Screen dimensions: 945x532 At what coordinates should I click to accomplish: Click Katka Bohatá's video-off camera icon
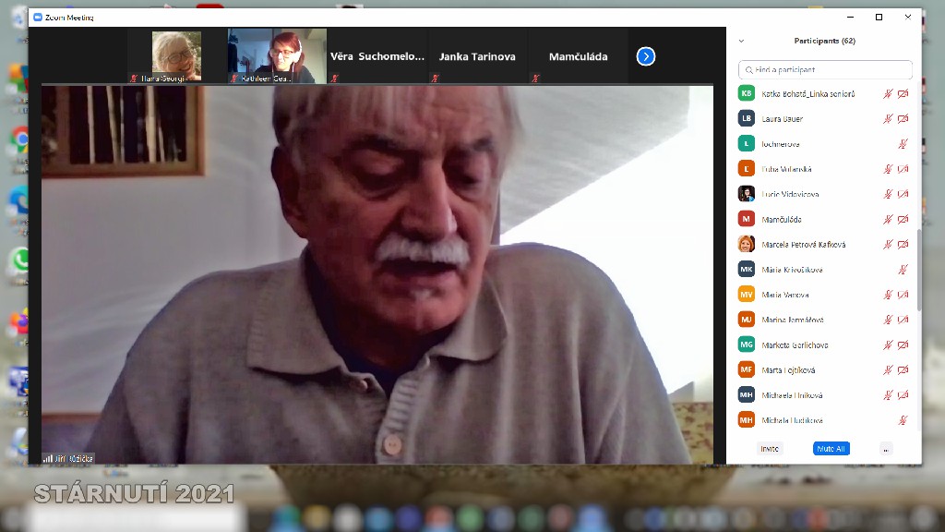click(x=903, y=94)
